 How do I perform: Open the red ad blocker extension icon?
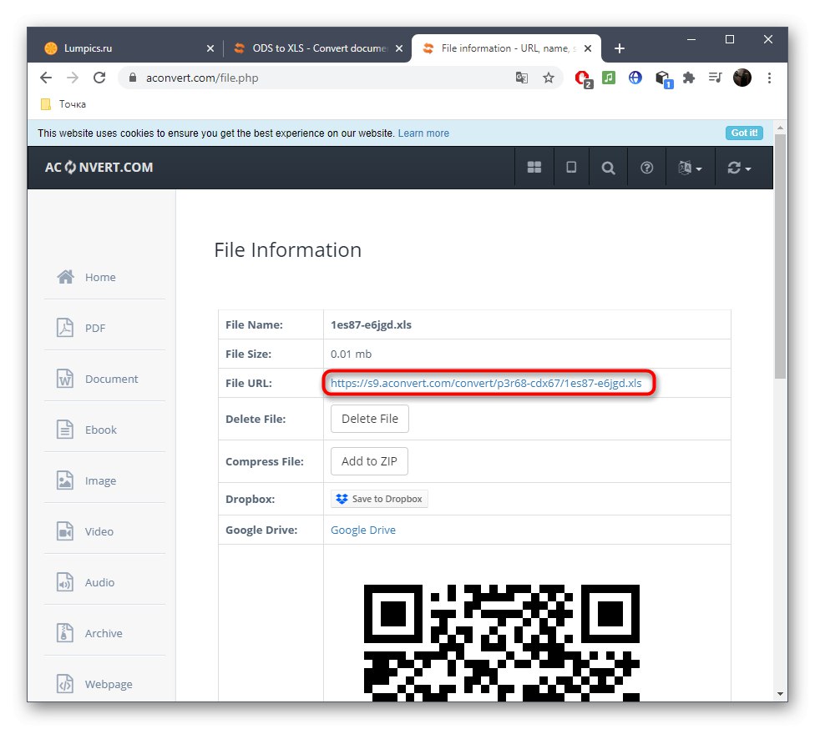[x=584, y=79]
